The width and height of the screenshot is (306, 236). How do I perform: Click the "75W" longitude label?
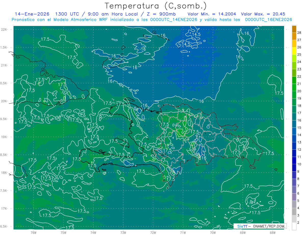(63, 232)
